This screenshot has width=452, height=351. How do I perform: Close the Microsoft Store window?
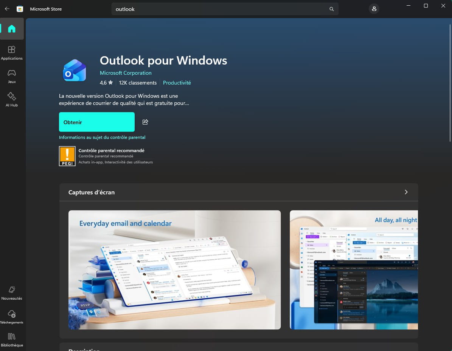(443, 6)
